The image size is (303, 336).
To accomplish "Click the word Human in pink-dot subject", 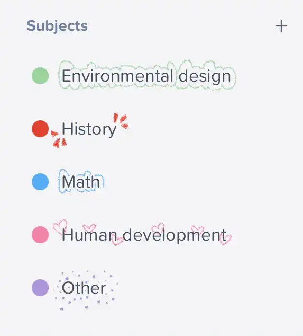I will (89, 235).
